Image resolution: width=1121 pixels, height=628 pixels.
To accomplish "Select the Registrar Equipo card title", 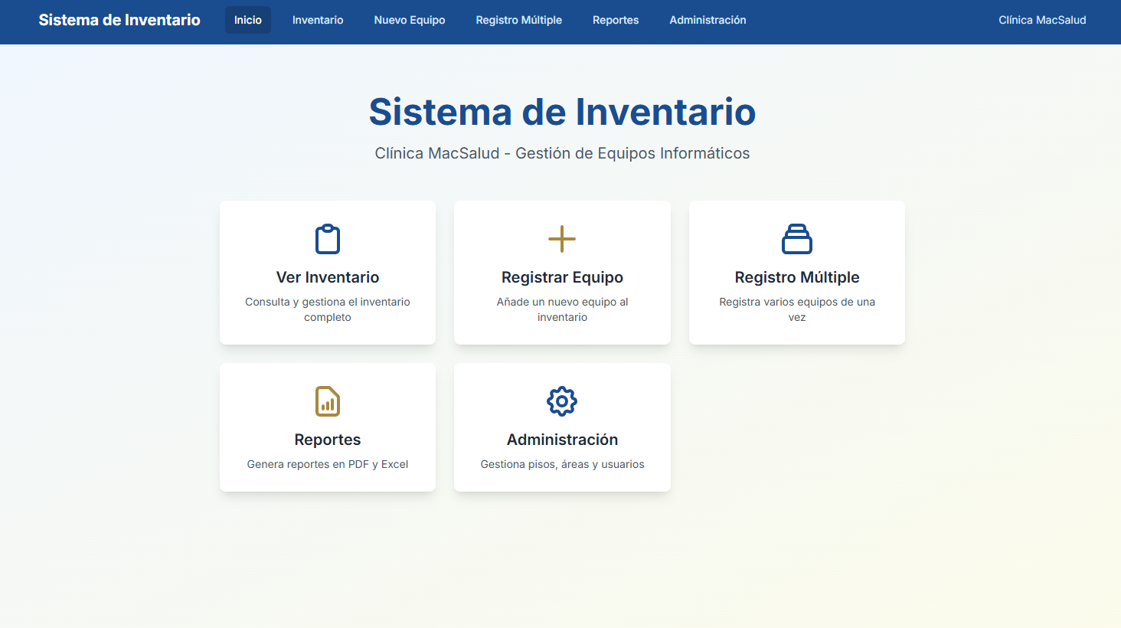I will 562,277.
